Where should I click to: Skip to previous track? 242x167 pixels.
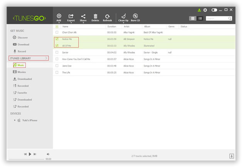(x=25, y=154)
